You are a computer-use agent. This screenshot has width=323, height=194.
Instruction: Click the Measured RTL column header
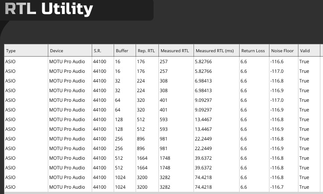pyautogui.click(x=175, y=51)
